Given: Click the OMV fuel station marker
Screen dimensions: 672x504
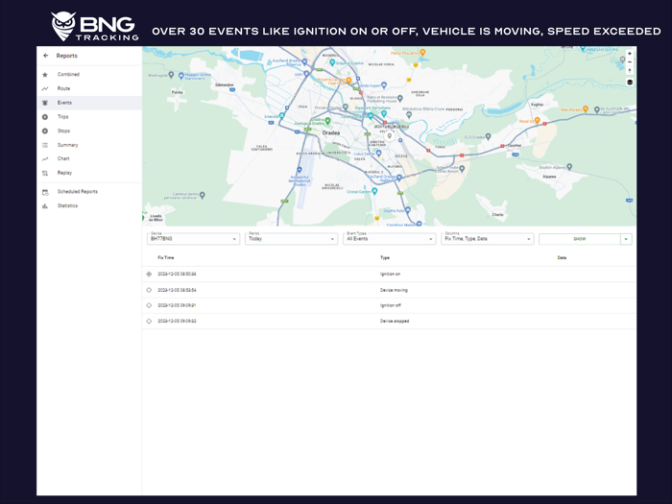Looking at the screenshot, I should pos(306,74).
